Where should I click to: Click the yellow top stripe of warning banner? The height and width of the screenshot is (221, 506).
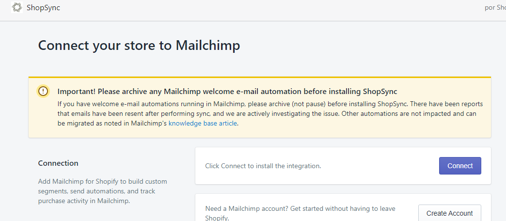tap(259, 77)
